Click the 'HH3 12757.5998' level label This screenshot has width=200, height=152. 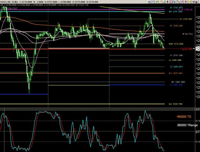[176, 12]
